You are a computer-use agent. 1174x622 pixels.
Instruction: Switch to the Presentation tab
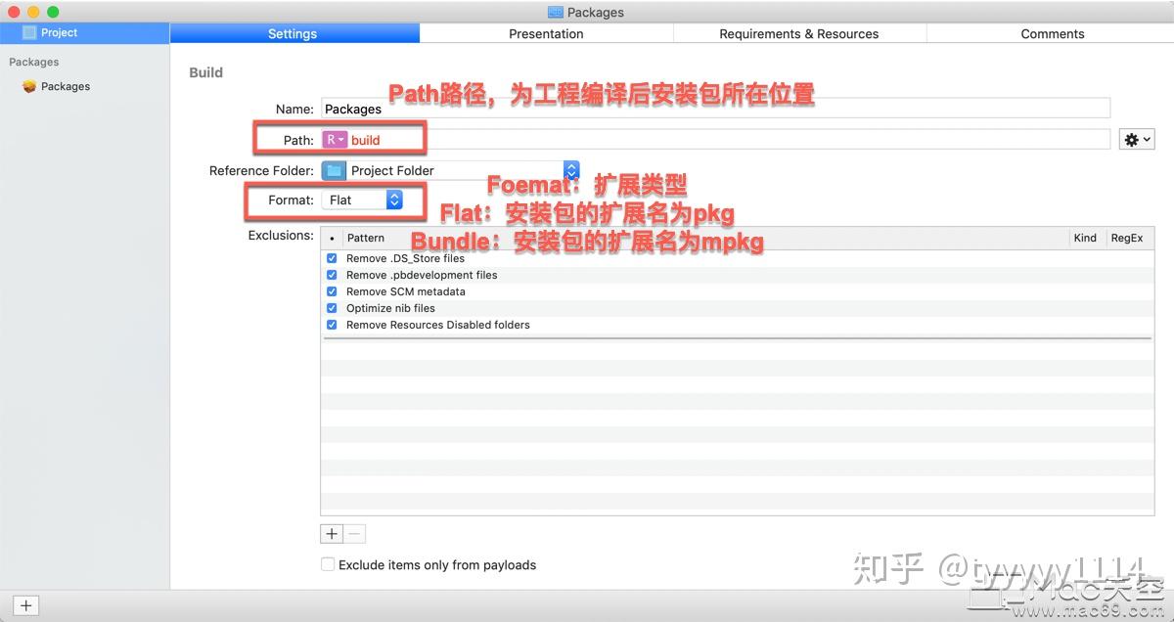click(545, 32)
